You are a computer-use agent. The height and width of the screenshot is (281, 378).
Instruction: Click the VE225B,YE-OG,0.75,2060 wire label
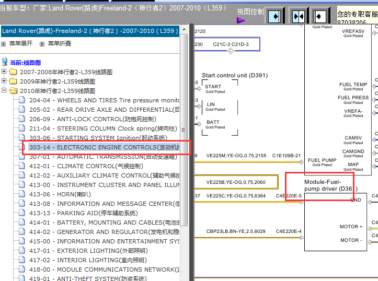[x=236, y=182]
